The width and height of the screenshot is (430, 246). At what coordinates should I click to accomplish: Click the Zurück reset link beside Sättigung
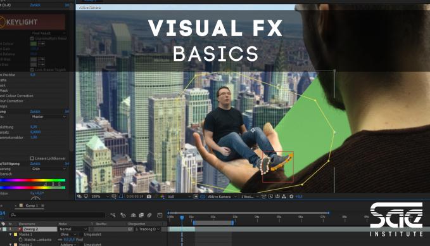35,164
